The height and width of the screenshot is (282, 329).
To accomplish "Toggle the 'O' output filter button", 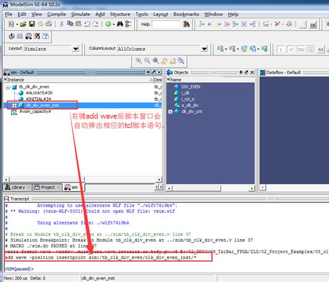I will pos(291,49).
